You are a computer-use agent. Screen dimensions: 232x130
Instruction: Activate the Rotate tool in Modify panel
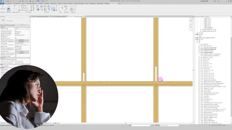click(45, 10)
